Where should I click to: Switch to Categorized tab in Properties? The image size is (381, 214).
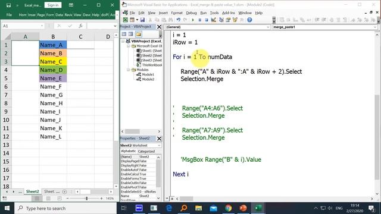point(146,152)
